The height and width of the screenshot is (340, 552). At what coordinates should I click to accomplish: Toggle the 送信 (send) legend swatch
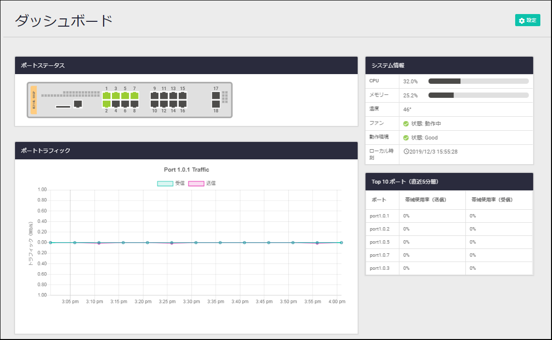(196, 184)
